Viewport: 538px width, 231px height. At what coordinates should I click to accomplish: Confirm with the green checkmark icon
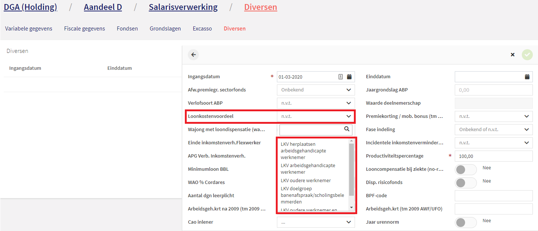pos(527,55)
